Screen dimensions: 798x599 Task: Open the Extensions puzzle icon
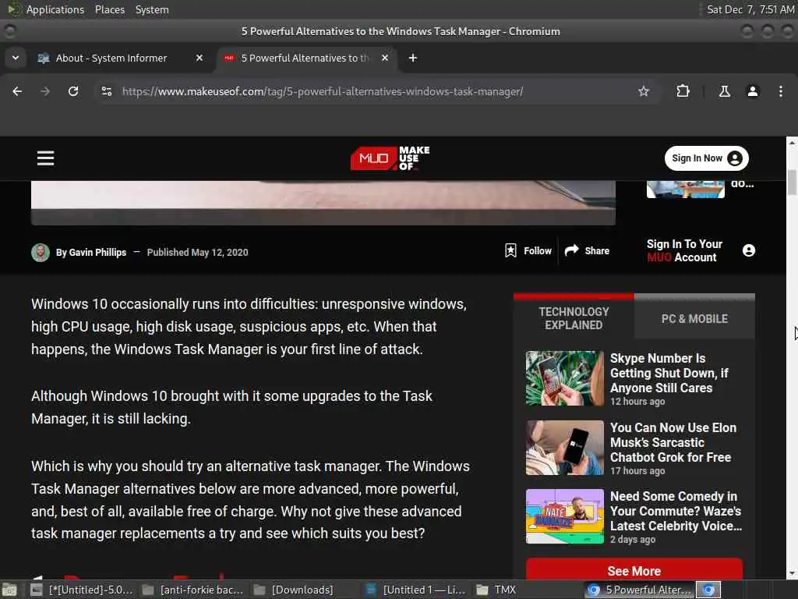pyautogui.click(x=683, y=92)
